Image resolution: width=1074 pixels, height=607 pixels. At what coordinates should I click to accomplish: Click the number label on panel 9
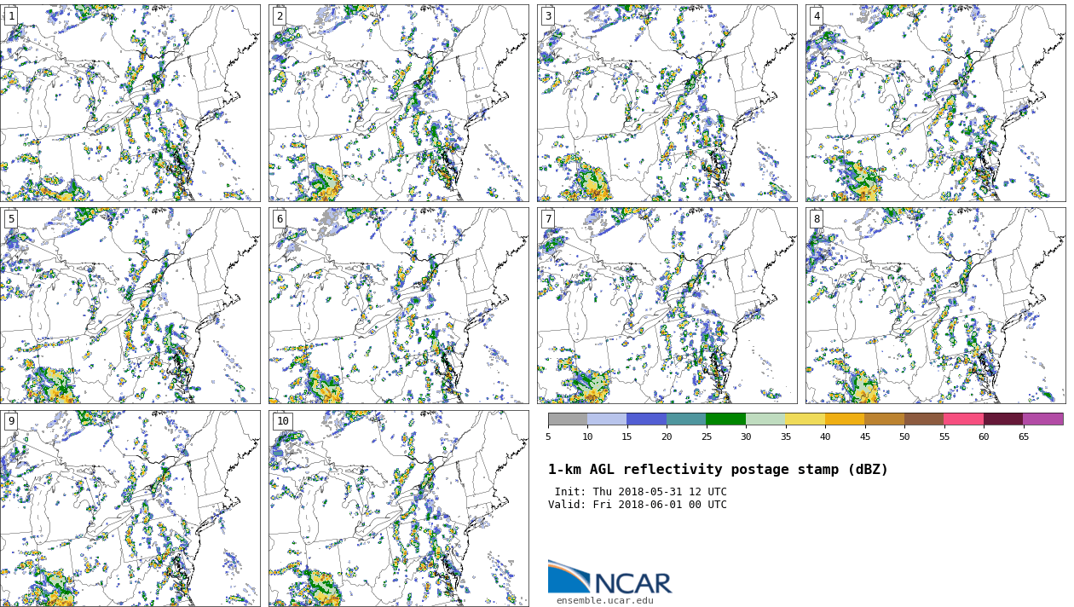click(10, 421)
